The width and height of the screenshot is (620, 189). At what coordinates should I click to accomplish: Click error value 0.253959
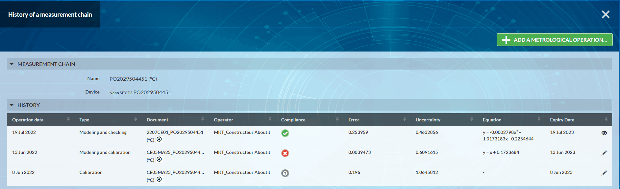[358, 132]
